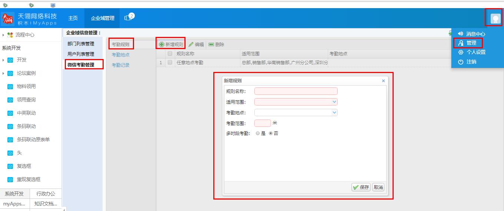Click the gear icon beside 个人设置
The image size is (504, 211).
[461, 52]
